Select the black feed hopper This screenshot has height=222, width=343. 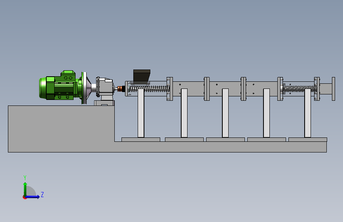142,76
